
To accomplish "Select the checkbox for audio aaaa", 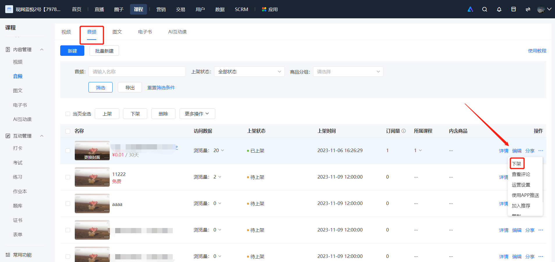I will (68, 204).
